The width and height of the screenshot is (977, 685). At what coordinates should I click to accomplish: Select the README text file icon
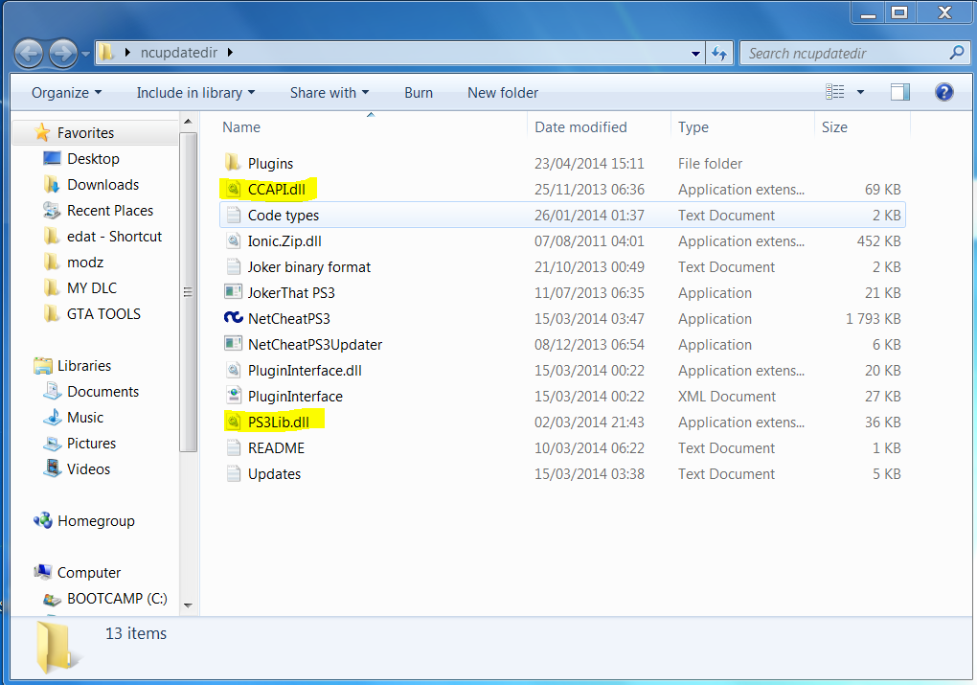tap(233, 447)
